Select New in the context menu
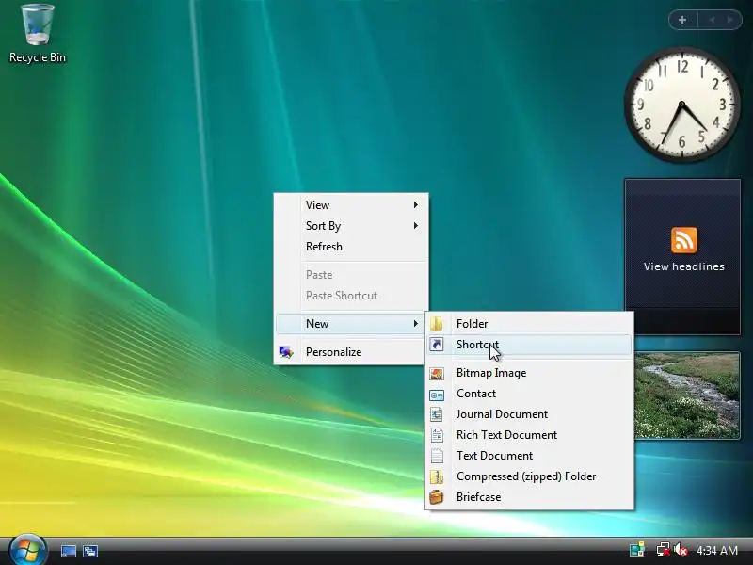 pos(351,324)
